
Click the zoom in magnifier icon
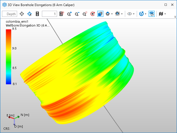click(x=69, y=14)
